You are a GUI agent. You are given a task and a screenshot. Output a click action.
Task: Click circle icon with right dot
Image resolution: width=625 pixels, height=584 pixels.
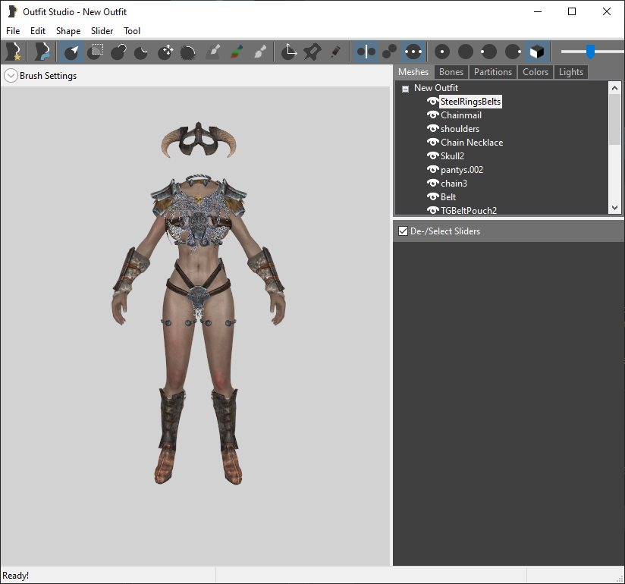513,52
